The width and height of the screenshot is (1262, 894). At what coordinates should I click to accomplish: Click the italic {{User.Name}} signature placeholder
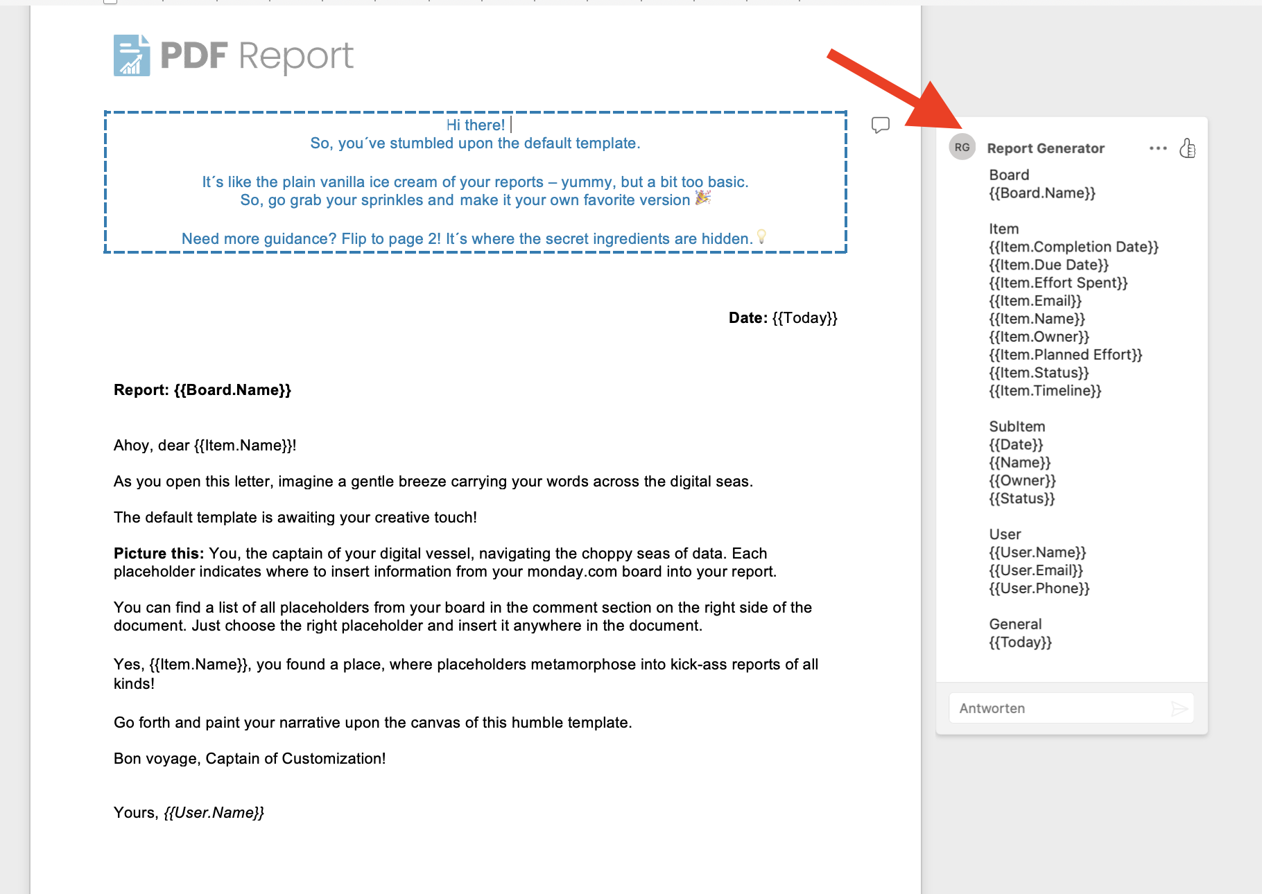point(214,813)
